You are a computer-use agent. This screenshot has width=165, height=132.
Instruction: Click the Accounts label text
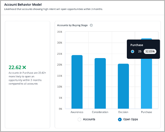tap(89, 119)
